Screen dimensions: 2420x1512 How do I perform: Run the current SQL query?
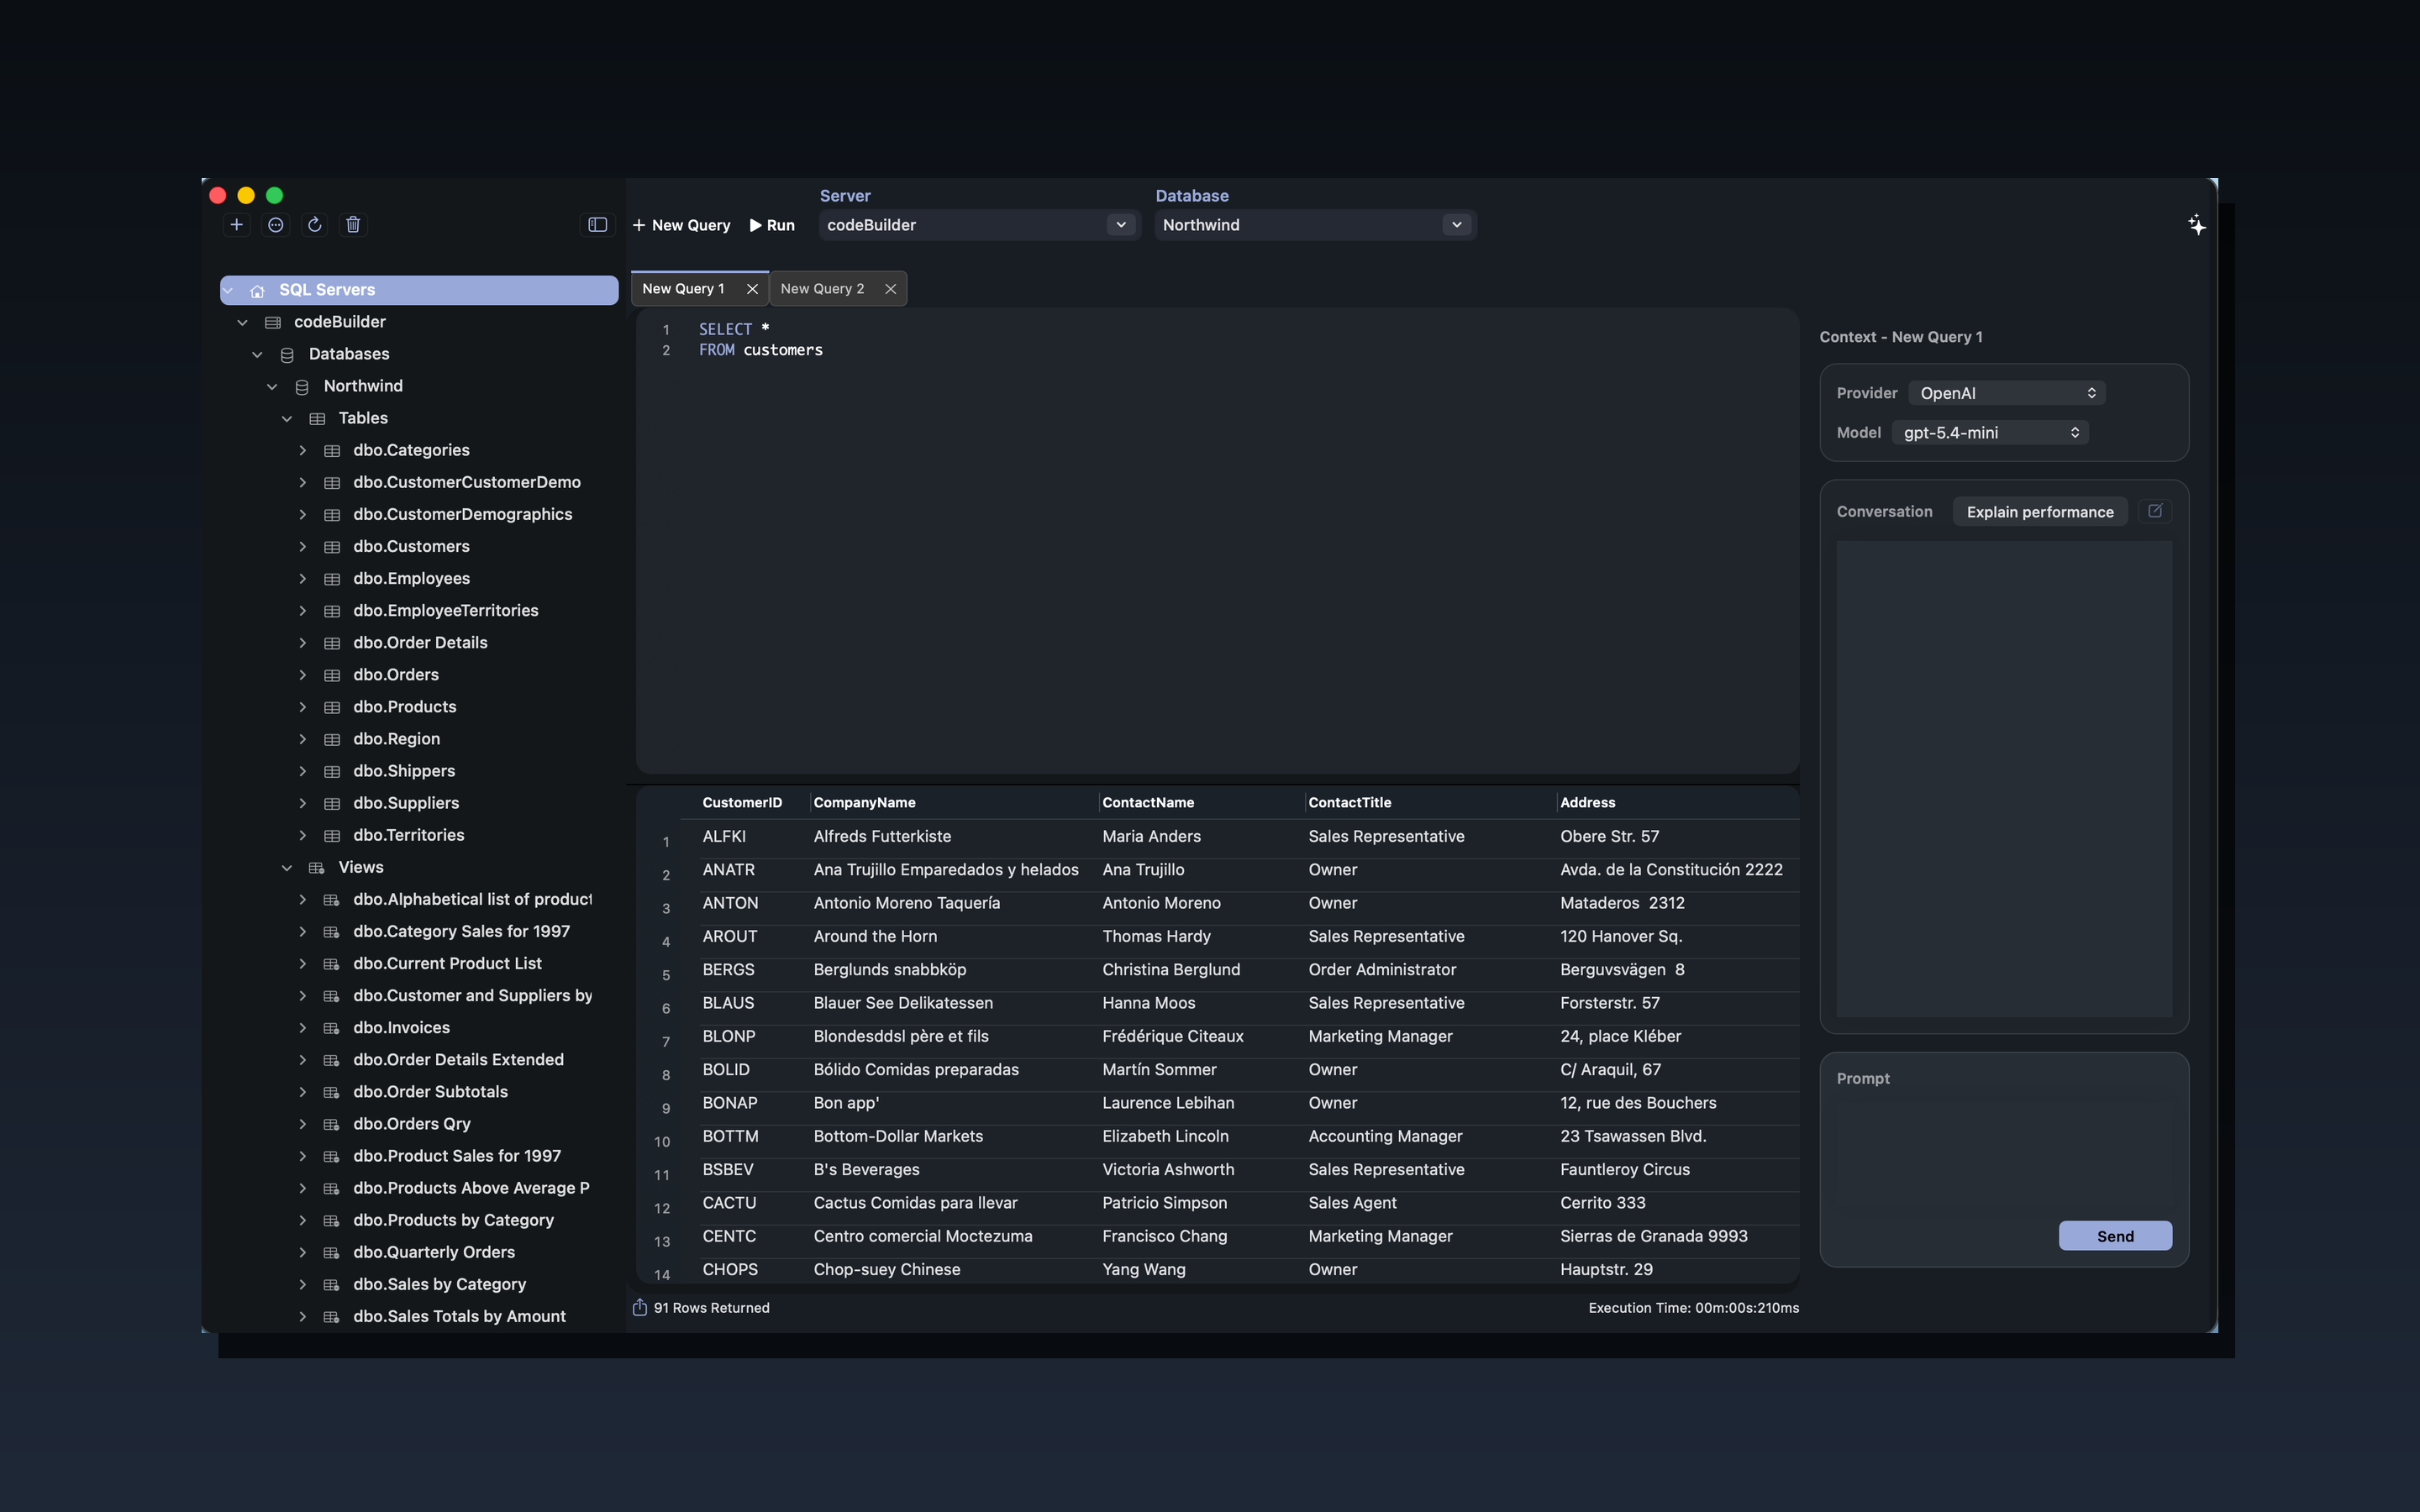[771, 225]
